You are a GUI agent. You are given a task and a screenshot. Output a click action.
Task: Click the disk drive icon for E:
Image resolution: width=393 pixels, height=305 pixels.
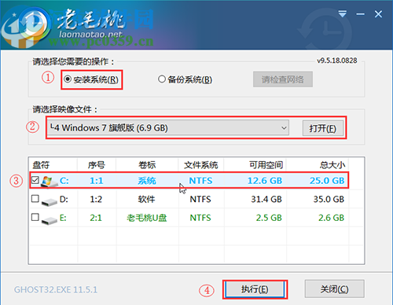coord(50,220)
